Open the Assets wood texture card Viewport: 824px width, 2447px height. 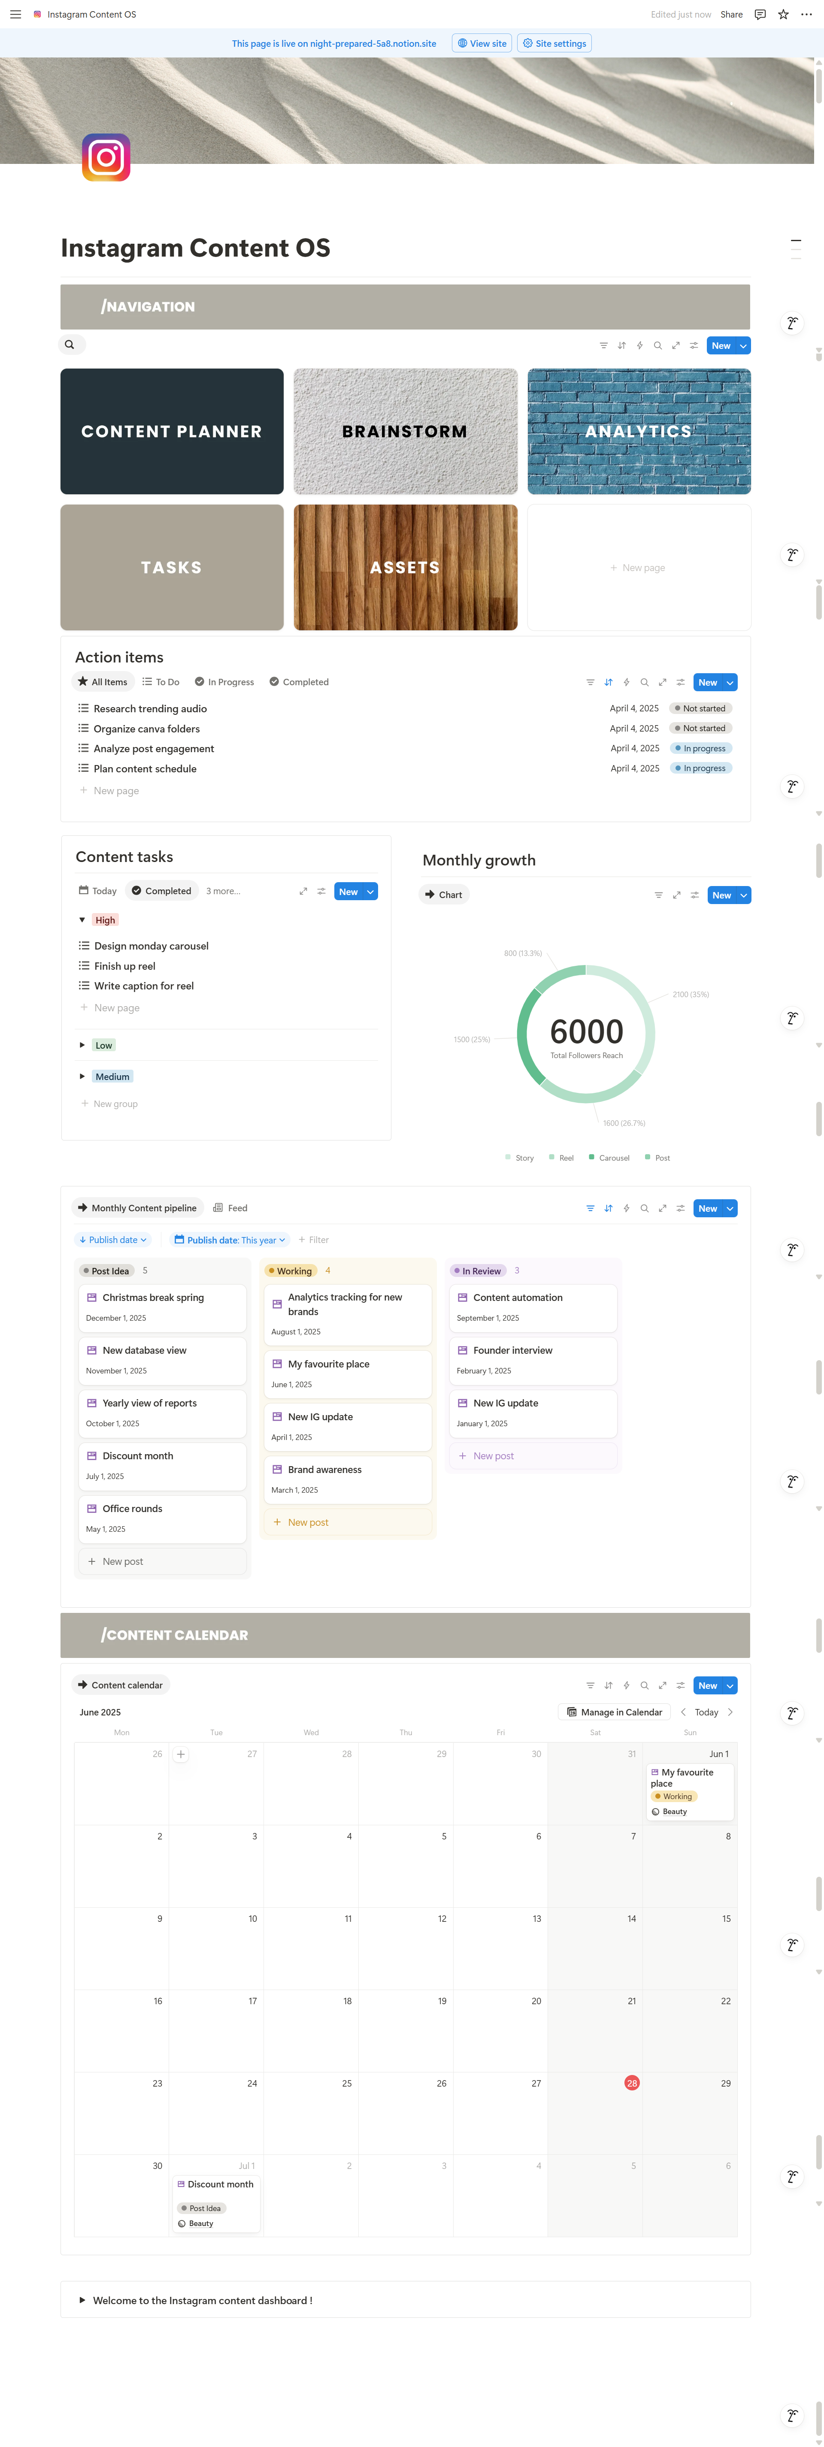pos(406,567)
